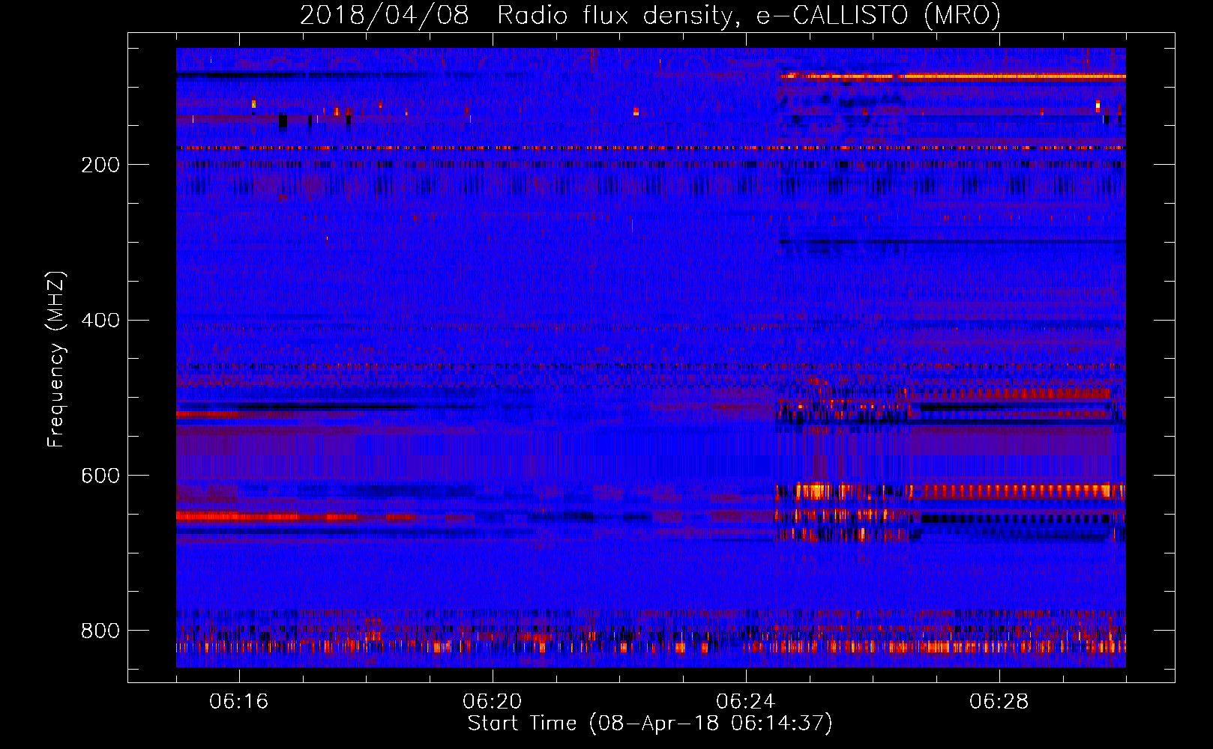Viewport: 1213px width, 749px height.
Task: Click the 200 frequency tick label
Action: click(x=100, y=165)
